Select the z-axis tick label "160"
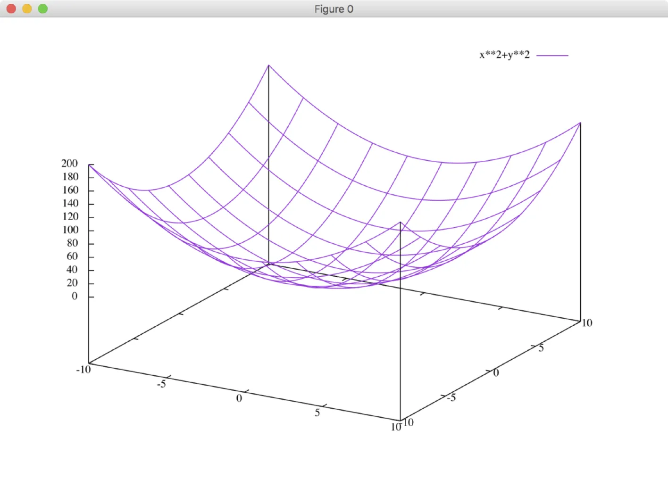The width and height of the screenshot is (668, 487). point(70,190)
